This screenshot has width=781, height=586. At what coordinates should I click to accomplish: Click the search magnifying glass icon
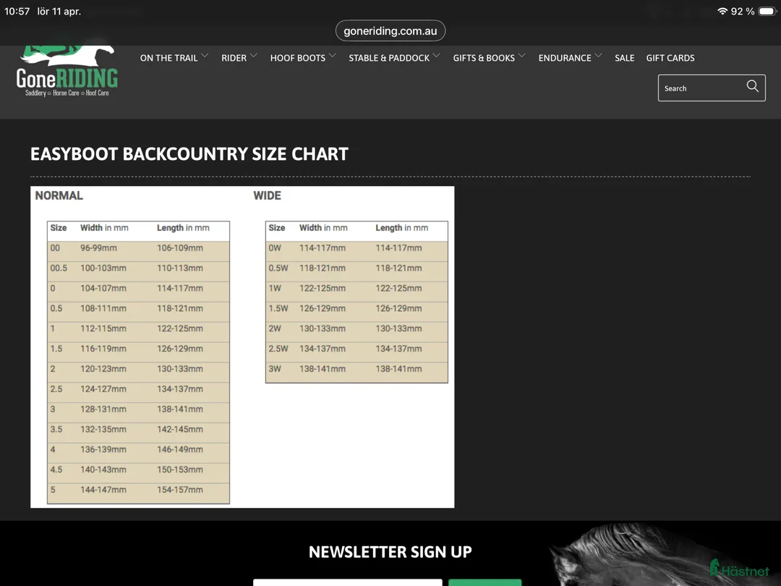[752, 87]
